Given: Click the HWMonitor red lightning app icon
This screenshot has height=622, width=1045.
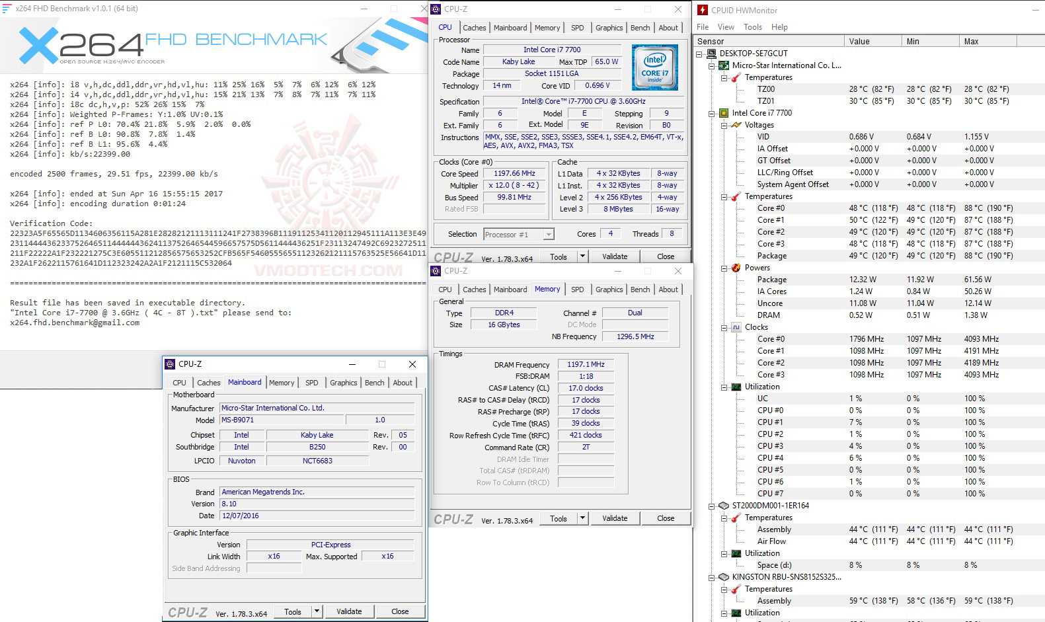Looking at the screenshot, I should pos(702,10).
